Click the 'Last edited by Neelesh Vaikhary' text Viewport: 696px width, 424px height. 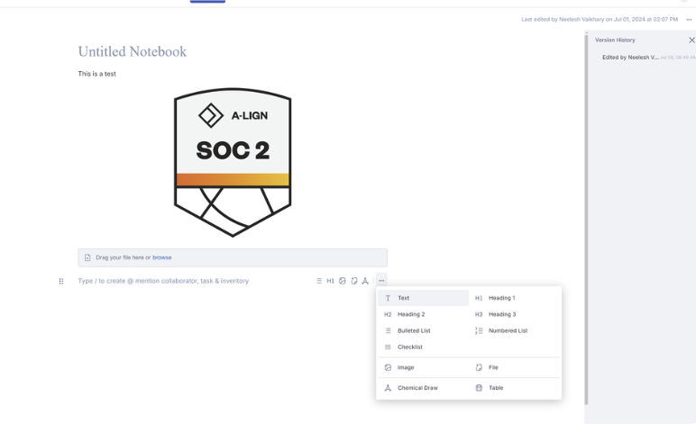click(x=600, y=20)
